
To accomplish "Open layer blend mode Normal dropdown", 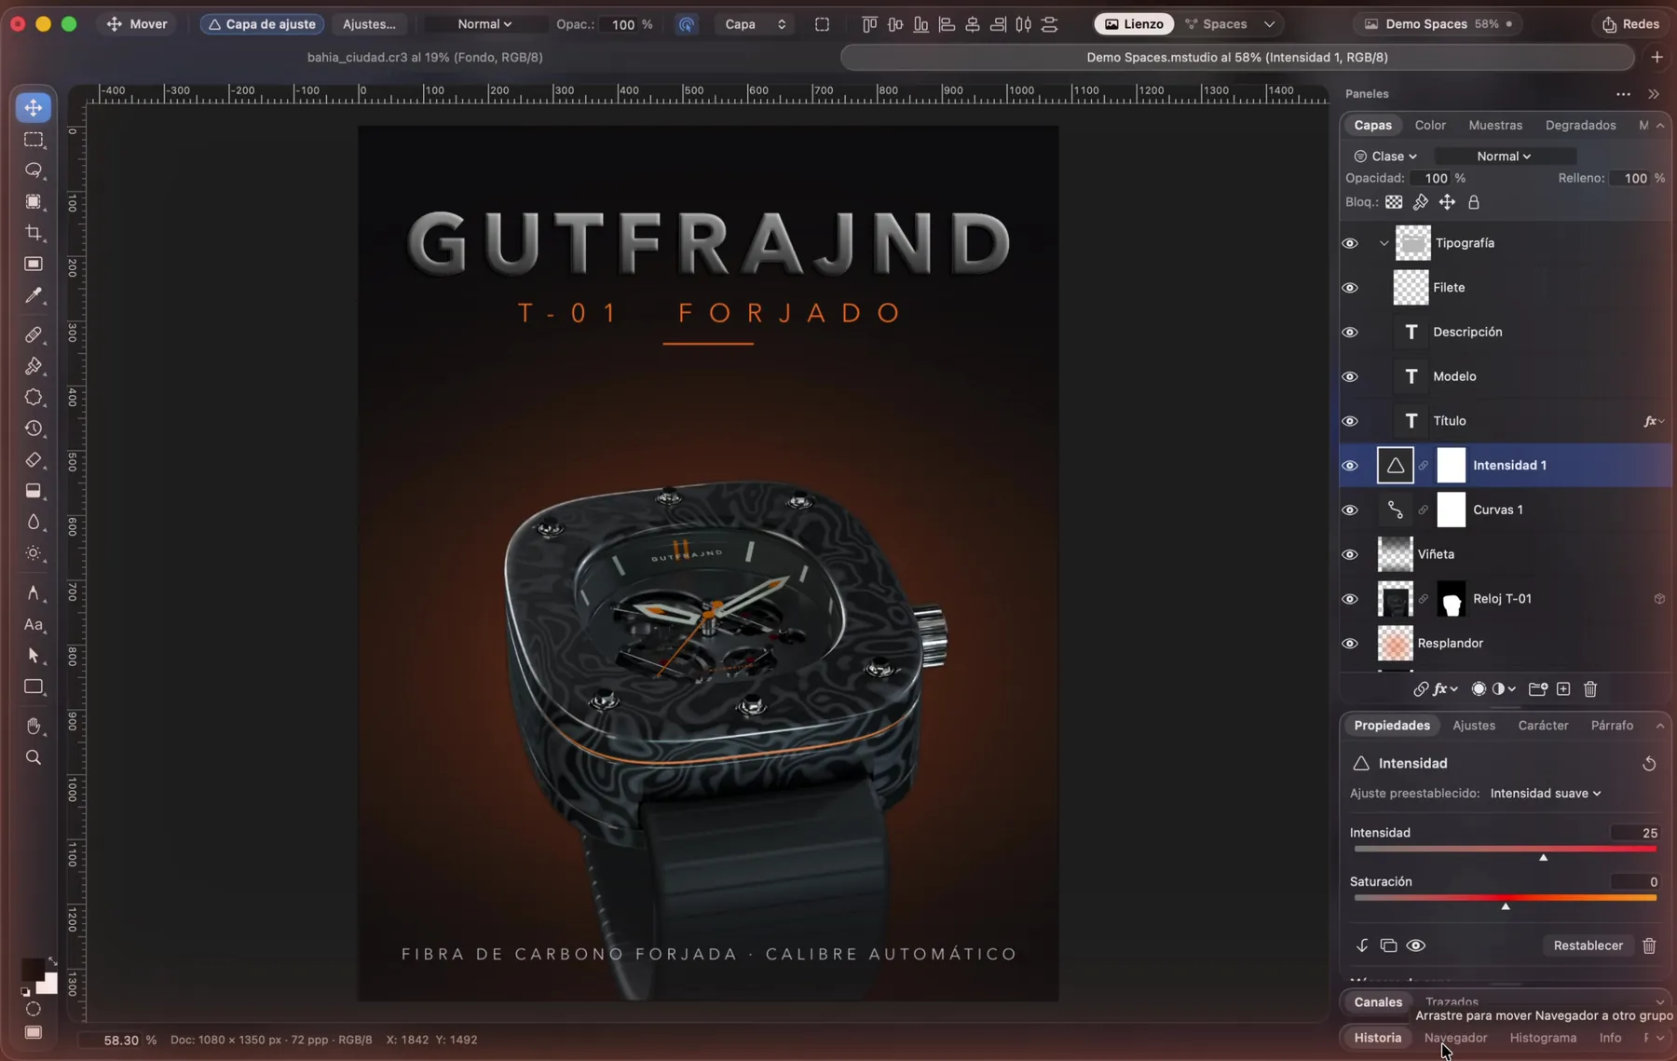I will pos(1504,156).
